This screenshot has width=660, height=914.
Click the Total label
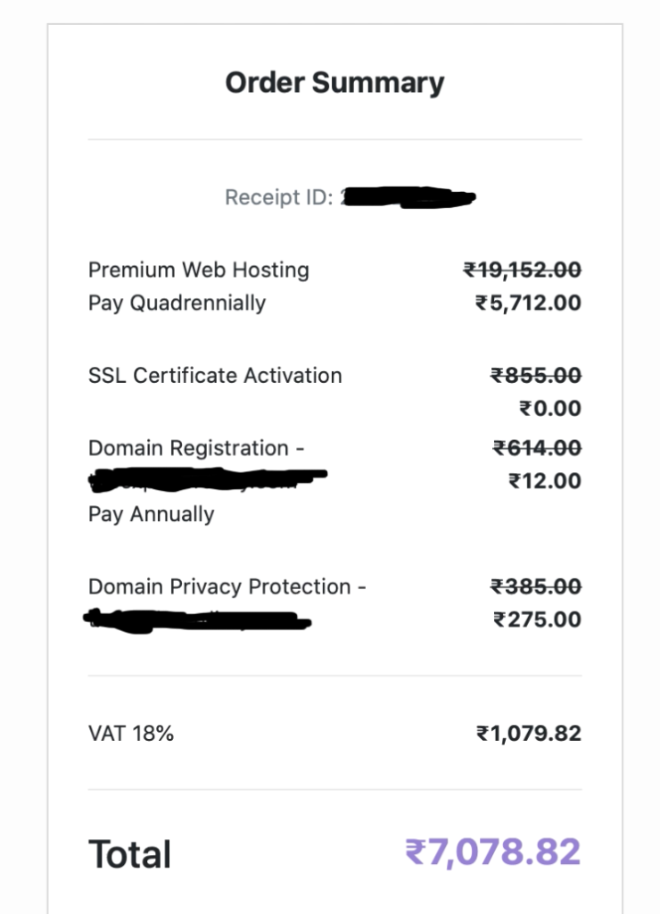(129, 854)
